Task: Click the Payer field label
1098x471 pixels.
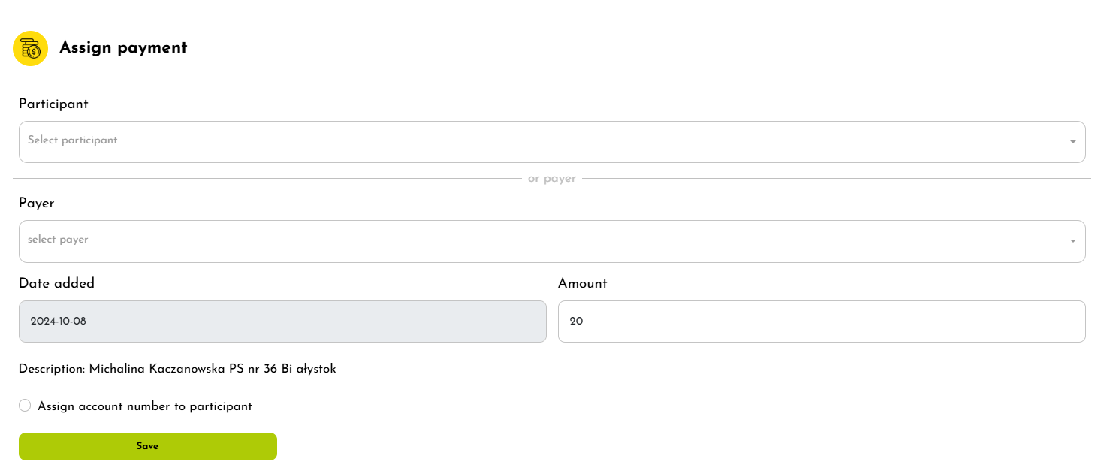Action: (37, 203)
